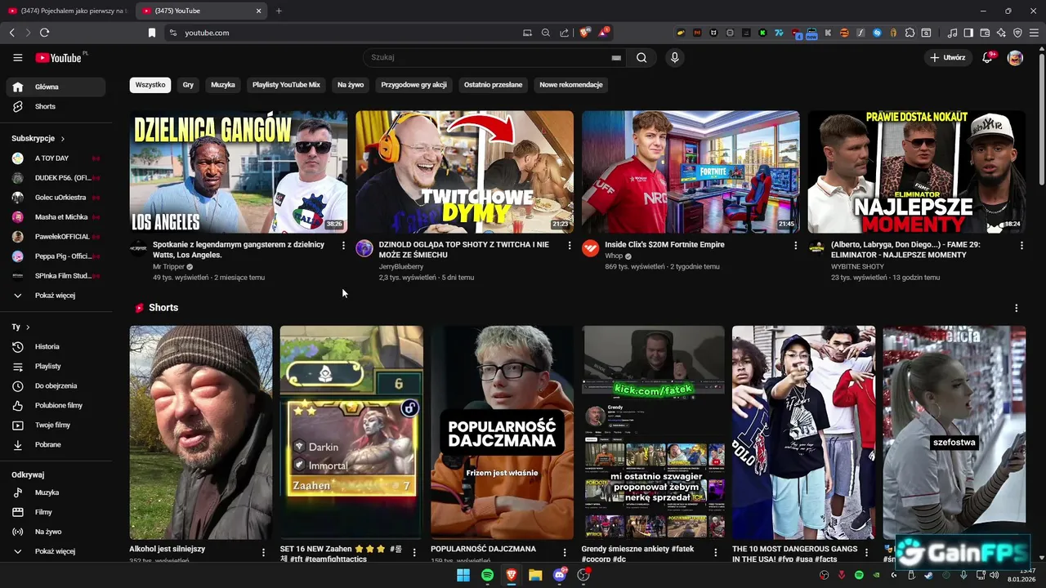Screen dimensions: 1046x588
Task: Open Inside Clix's Fortnite Empire thumbnail
Action: [x=691, y=172]
